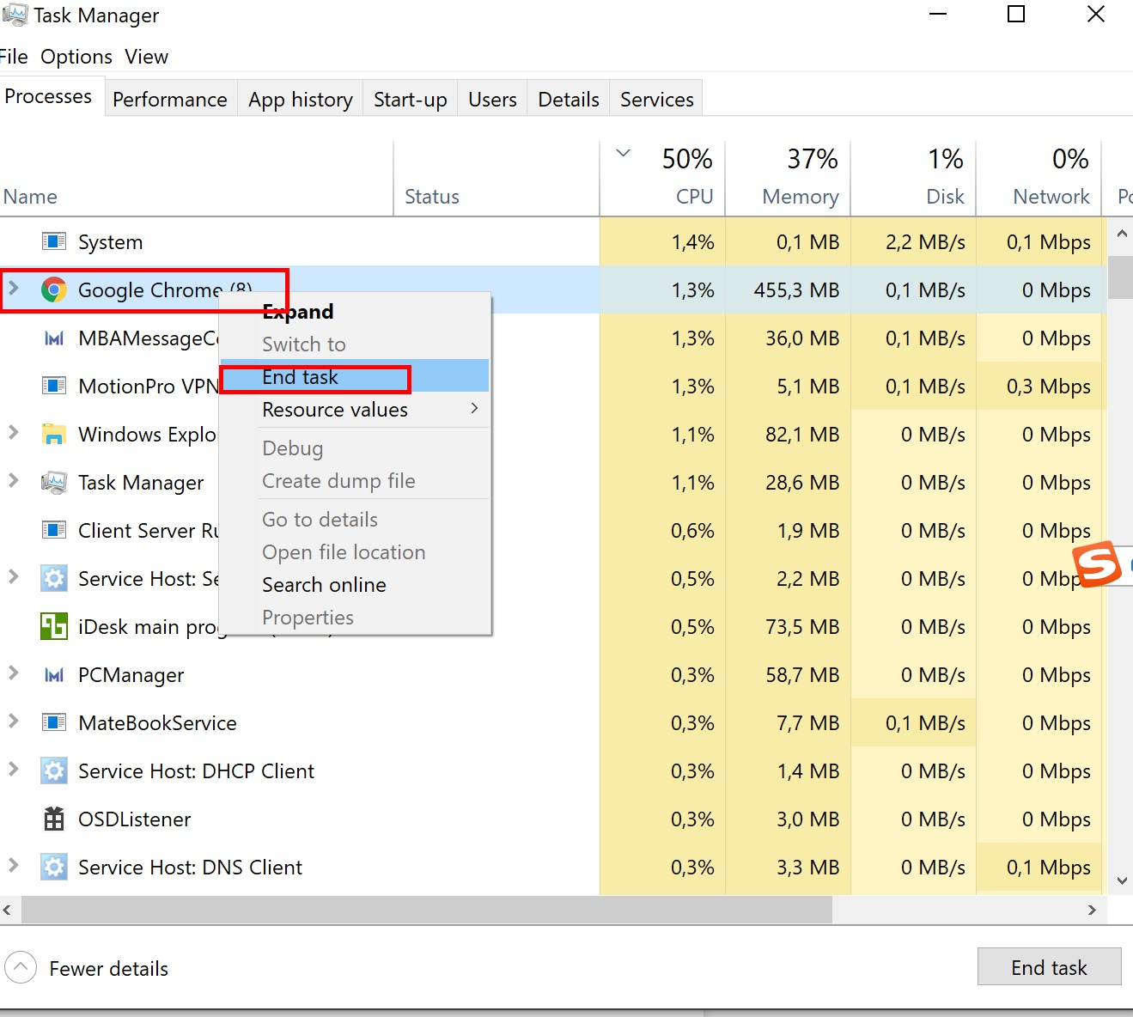Expand the Google Chrome process group

click(14, 289)
